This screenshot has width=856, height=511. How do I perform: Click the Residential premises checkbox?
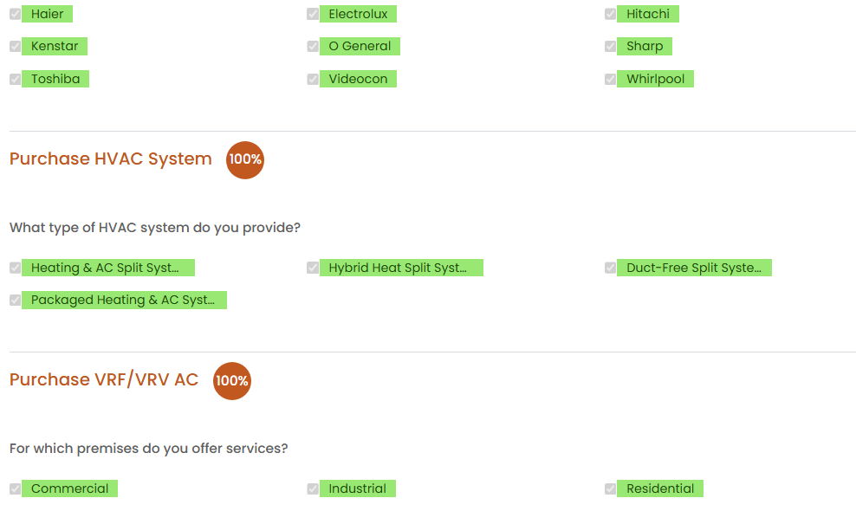610,488
